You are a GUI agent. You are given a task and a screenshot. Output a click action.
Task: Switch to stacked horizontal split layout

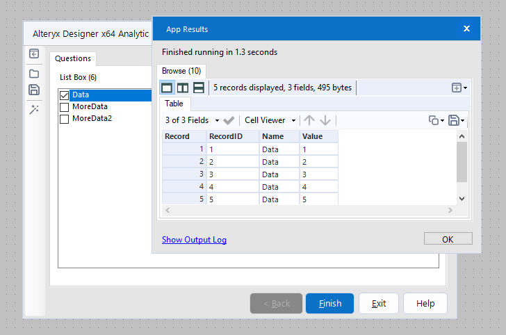[198, 88]
